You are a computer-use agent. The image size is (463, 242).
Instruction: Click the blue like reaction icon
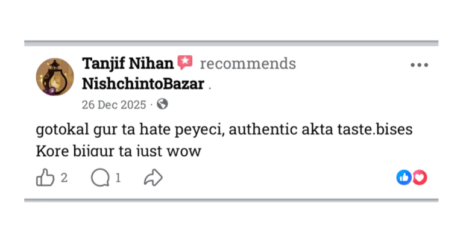[x=403, y=178]
